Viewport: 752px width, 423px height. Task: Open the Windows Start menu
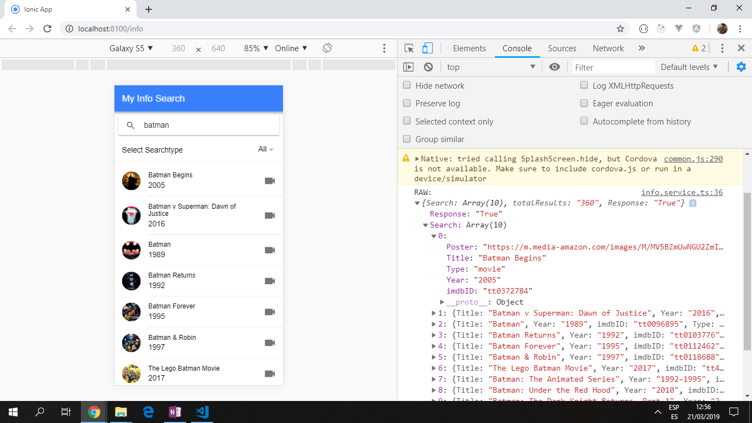coord(13,412)
